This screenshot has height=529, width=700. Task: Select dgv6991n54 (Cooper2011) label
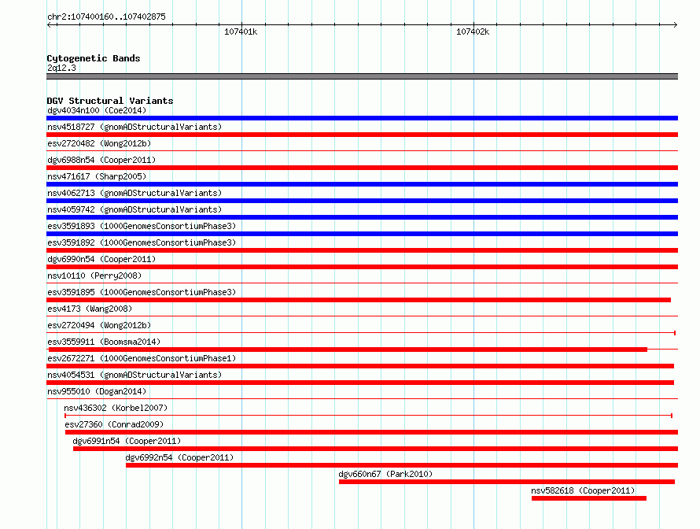[127, 441]
